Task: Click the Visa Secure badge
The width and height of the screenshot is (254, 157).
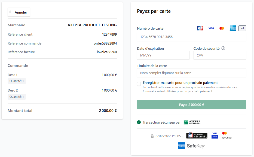Action: pyautogui.click(x=215, y=135)
